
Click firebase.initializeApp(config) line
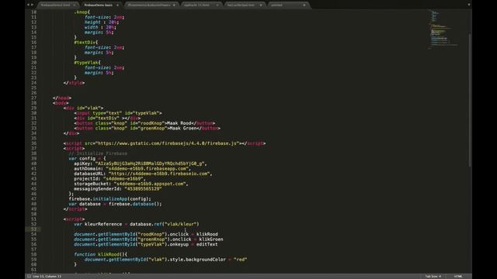(x=110, y=199)
